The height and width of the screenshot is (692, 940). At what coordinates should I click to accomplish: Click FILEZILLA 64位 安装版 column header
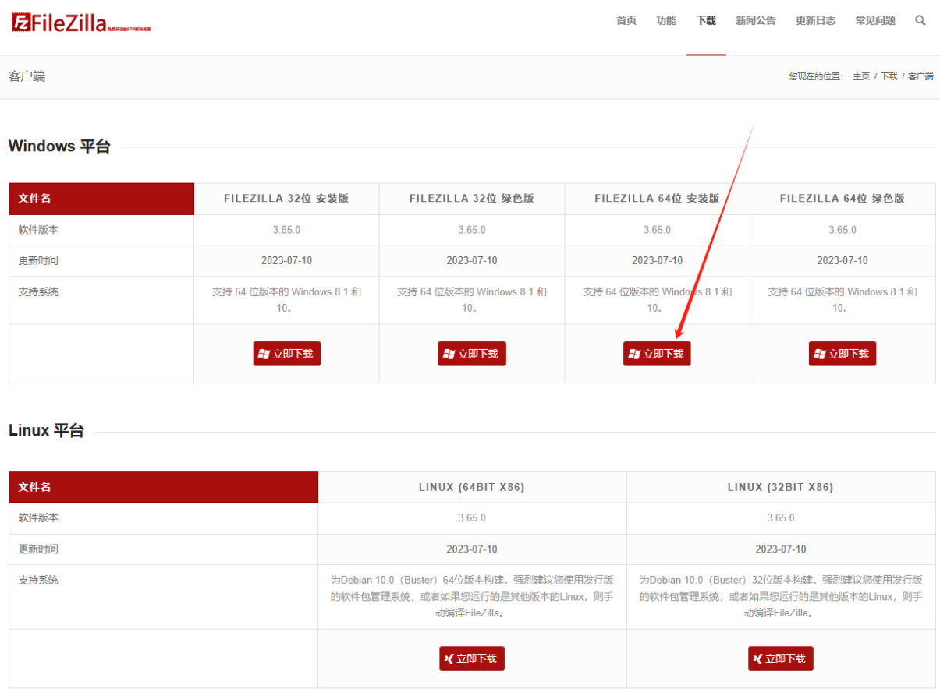657,199
